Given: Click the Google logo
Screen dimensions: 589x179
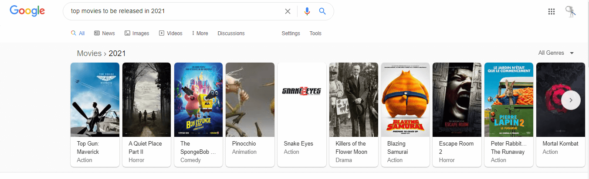Looking at the screenshot, I should point(27,11).
